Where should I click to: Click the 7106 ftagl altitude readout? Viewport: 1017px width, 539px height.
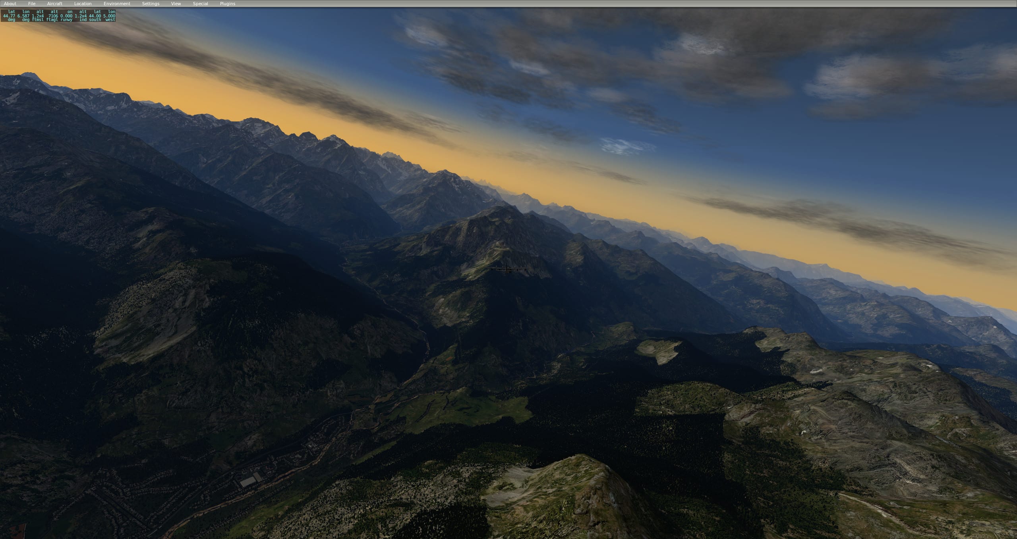click(53, 16)
